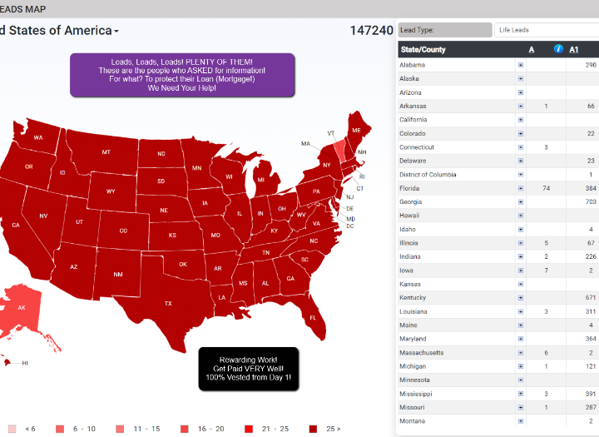Click the State/County column header
This screenshot has width=599, height=437.
click(423, 49)
